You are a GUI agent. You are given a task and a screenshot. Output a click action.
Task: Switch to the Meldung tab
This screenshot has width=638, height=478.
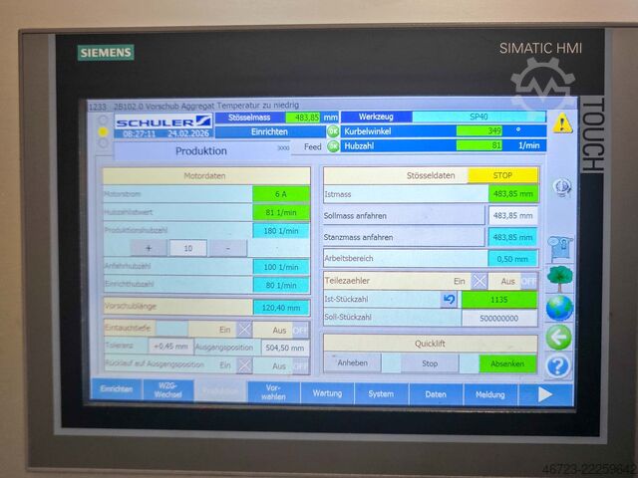point(490,394)
